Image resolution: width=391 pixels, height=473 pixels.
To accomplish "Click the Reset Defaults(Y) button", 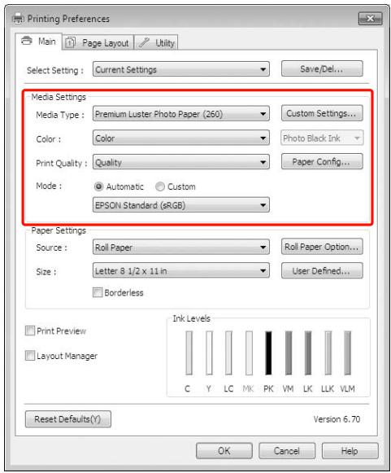I will (68, 419).
